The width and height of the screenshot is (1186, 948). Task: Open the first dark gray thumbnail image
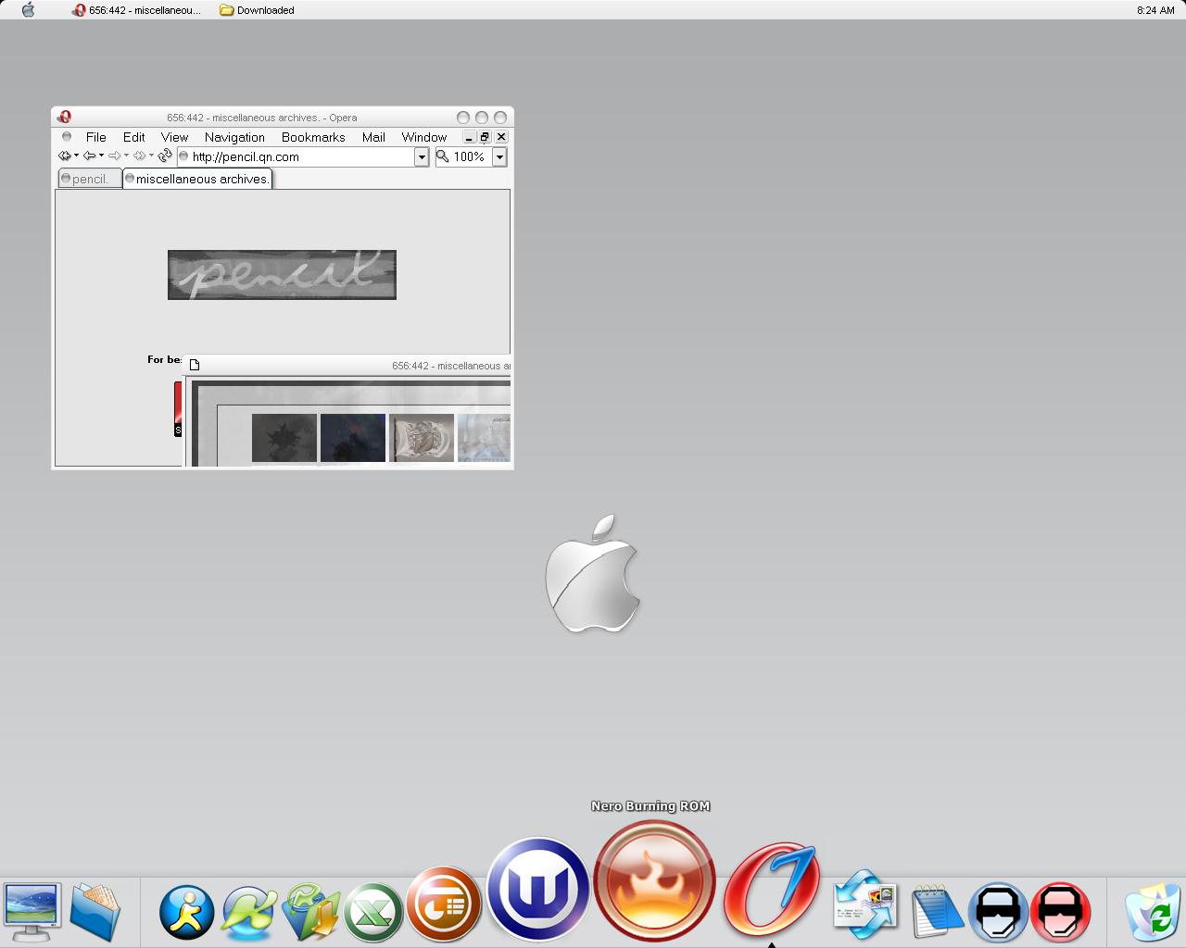[x=284, y=438]
